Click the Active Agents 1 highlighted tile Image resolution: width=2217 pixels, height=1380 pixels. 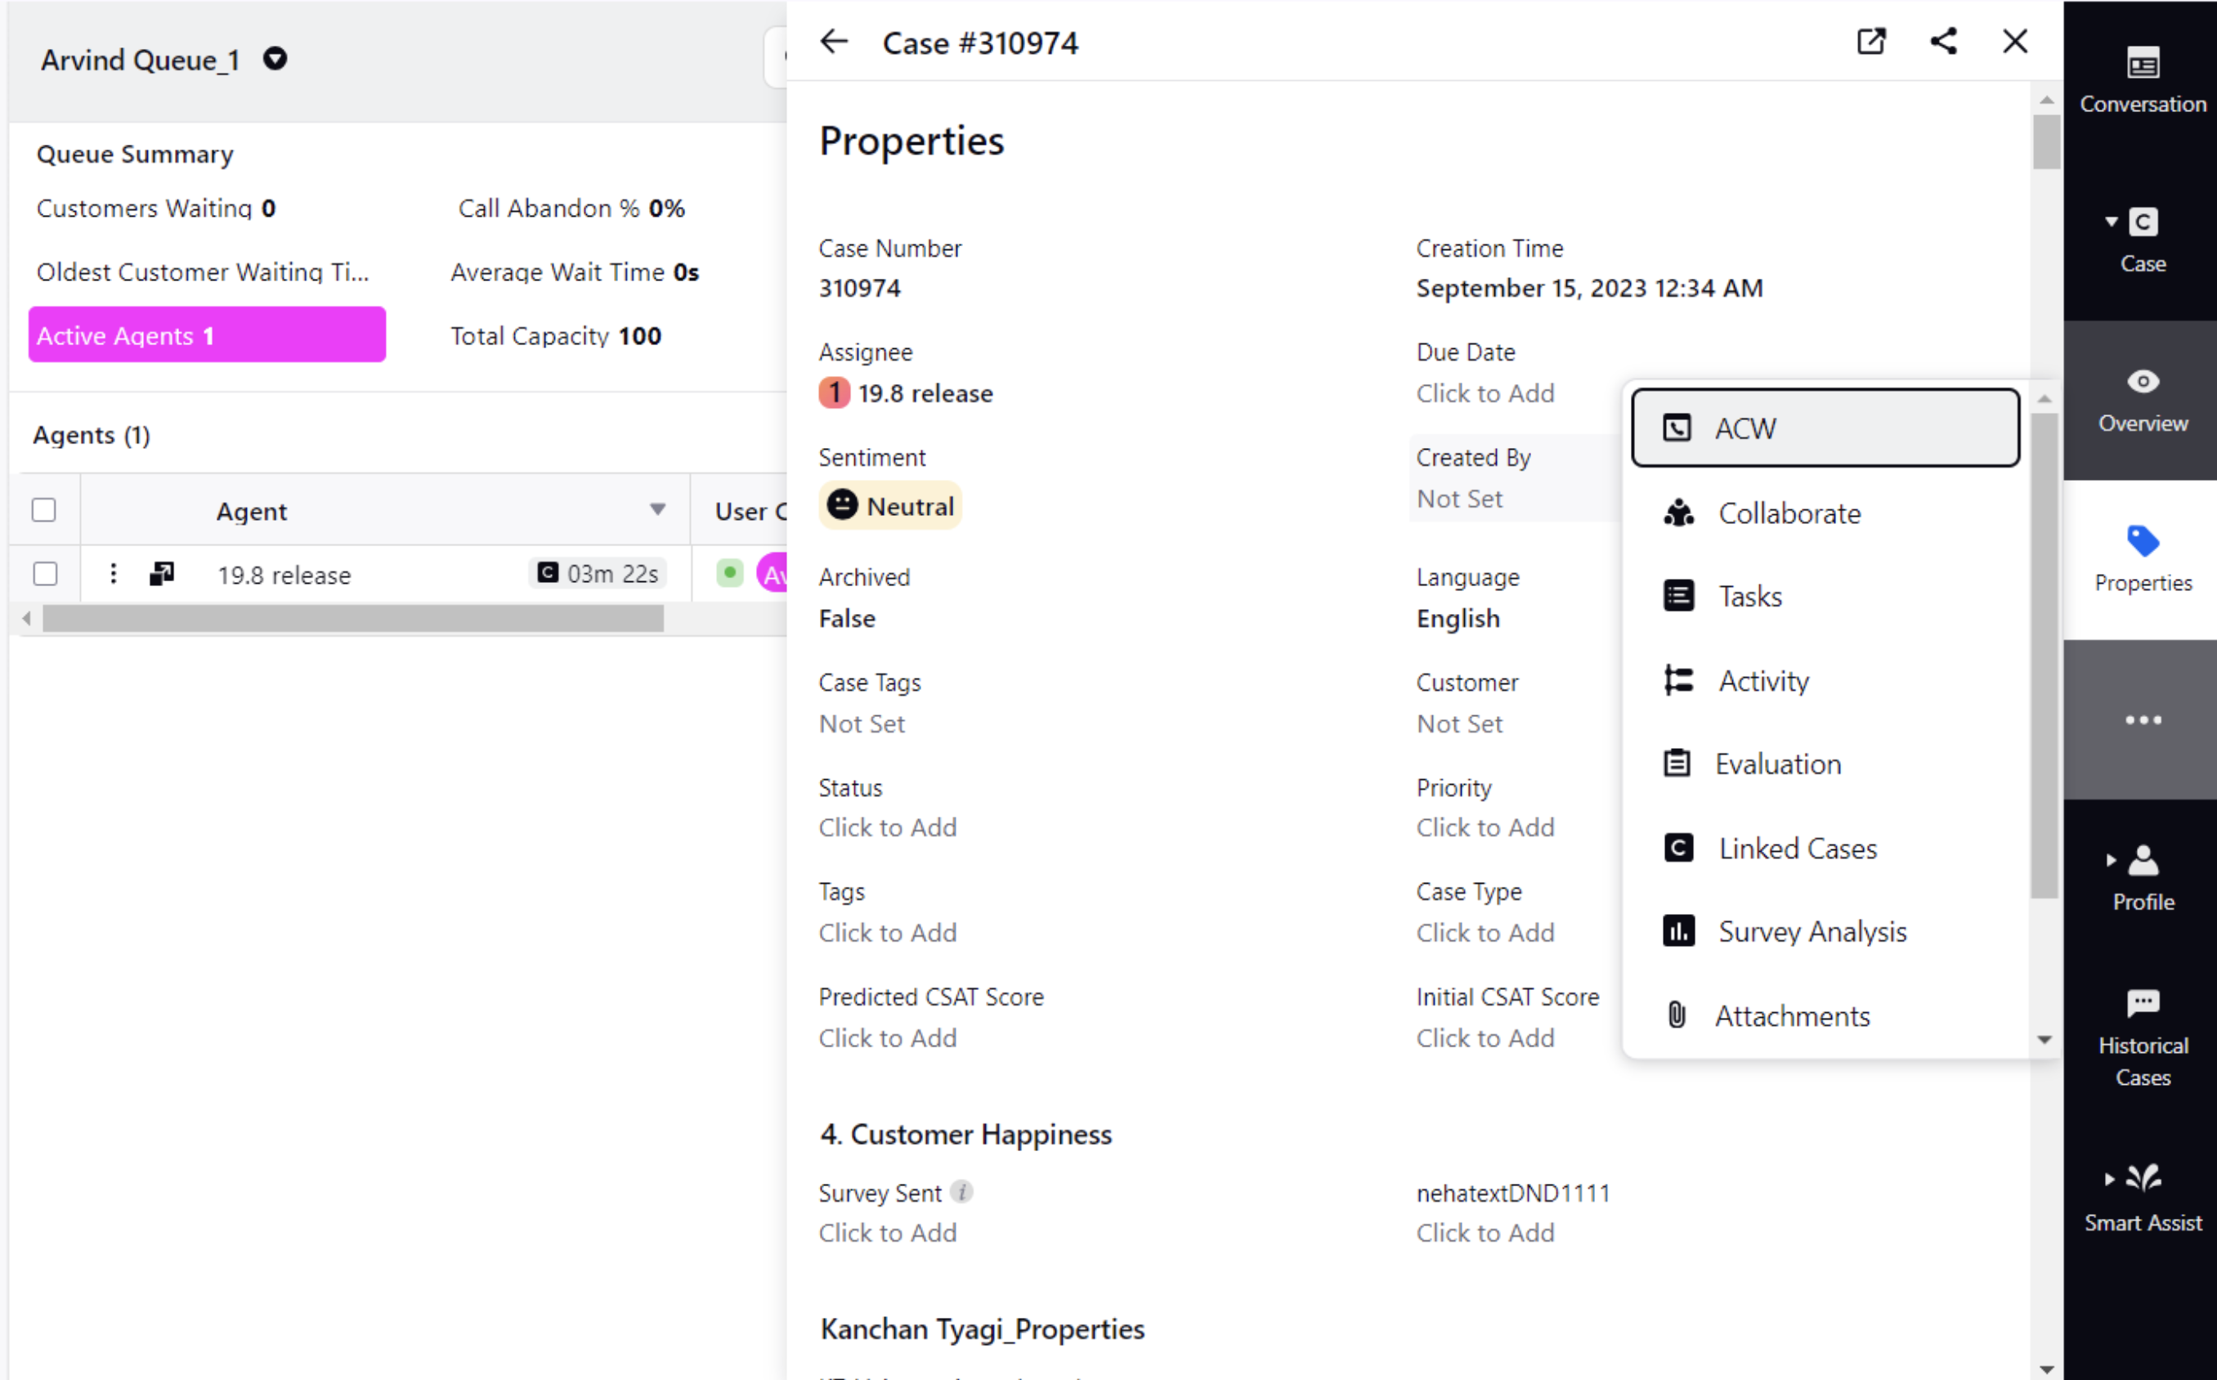[207, 335]
